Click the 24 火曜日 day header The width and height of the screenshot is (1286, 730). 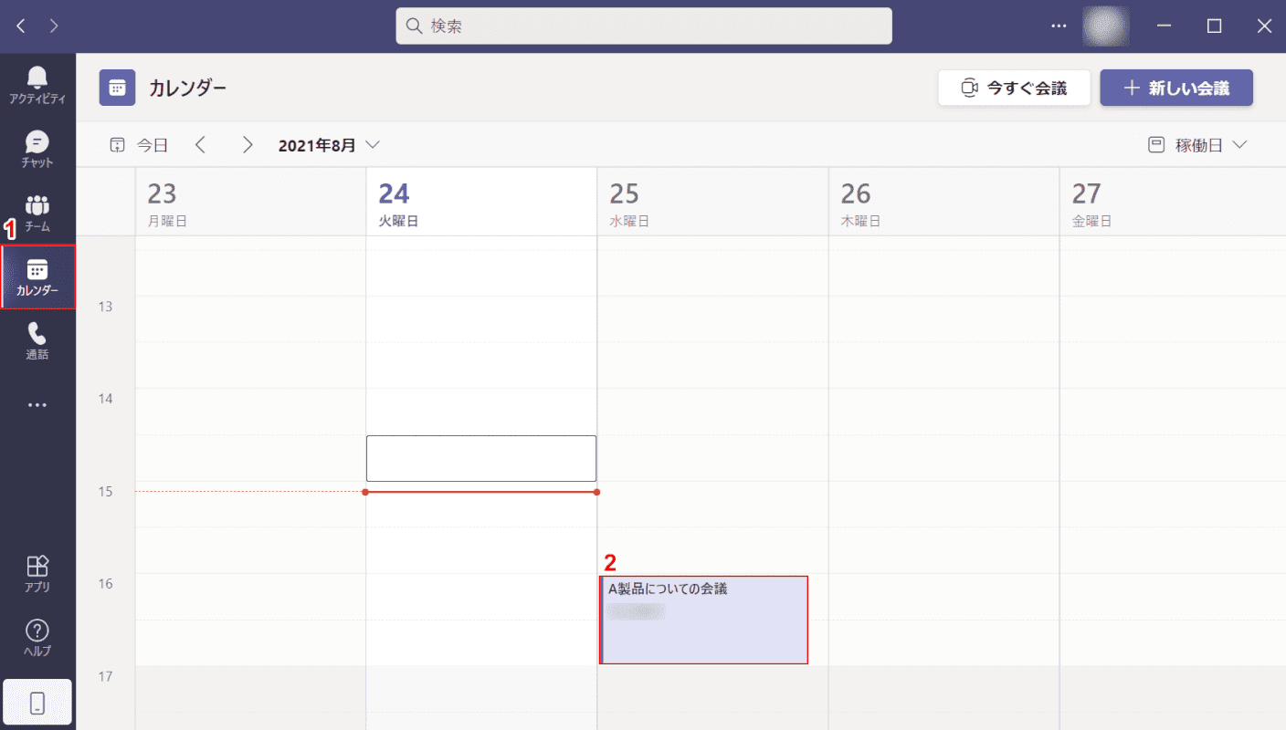pyautogui.click(x=481, y=203)
